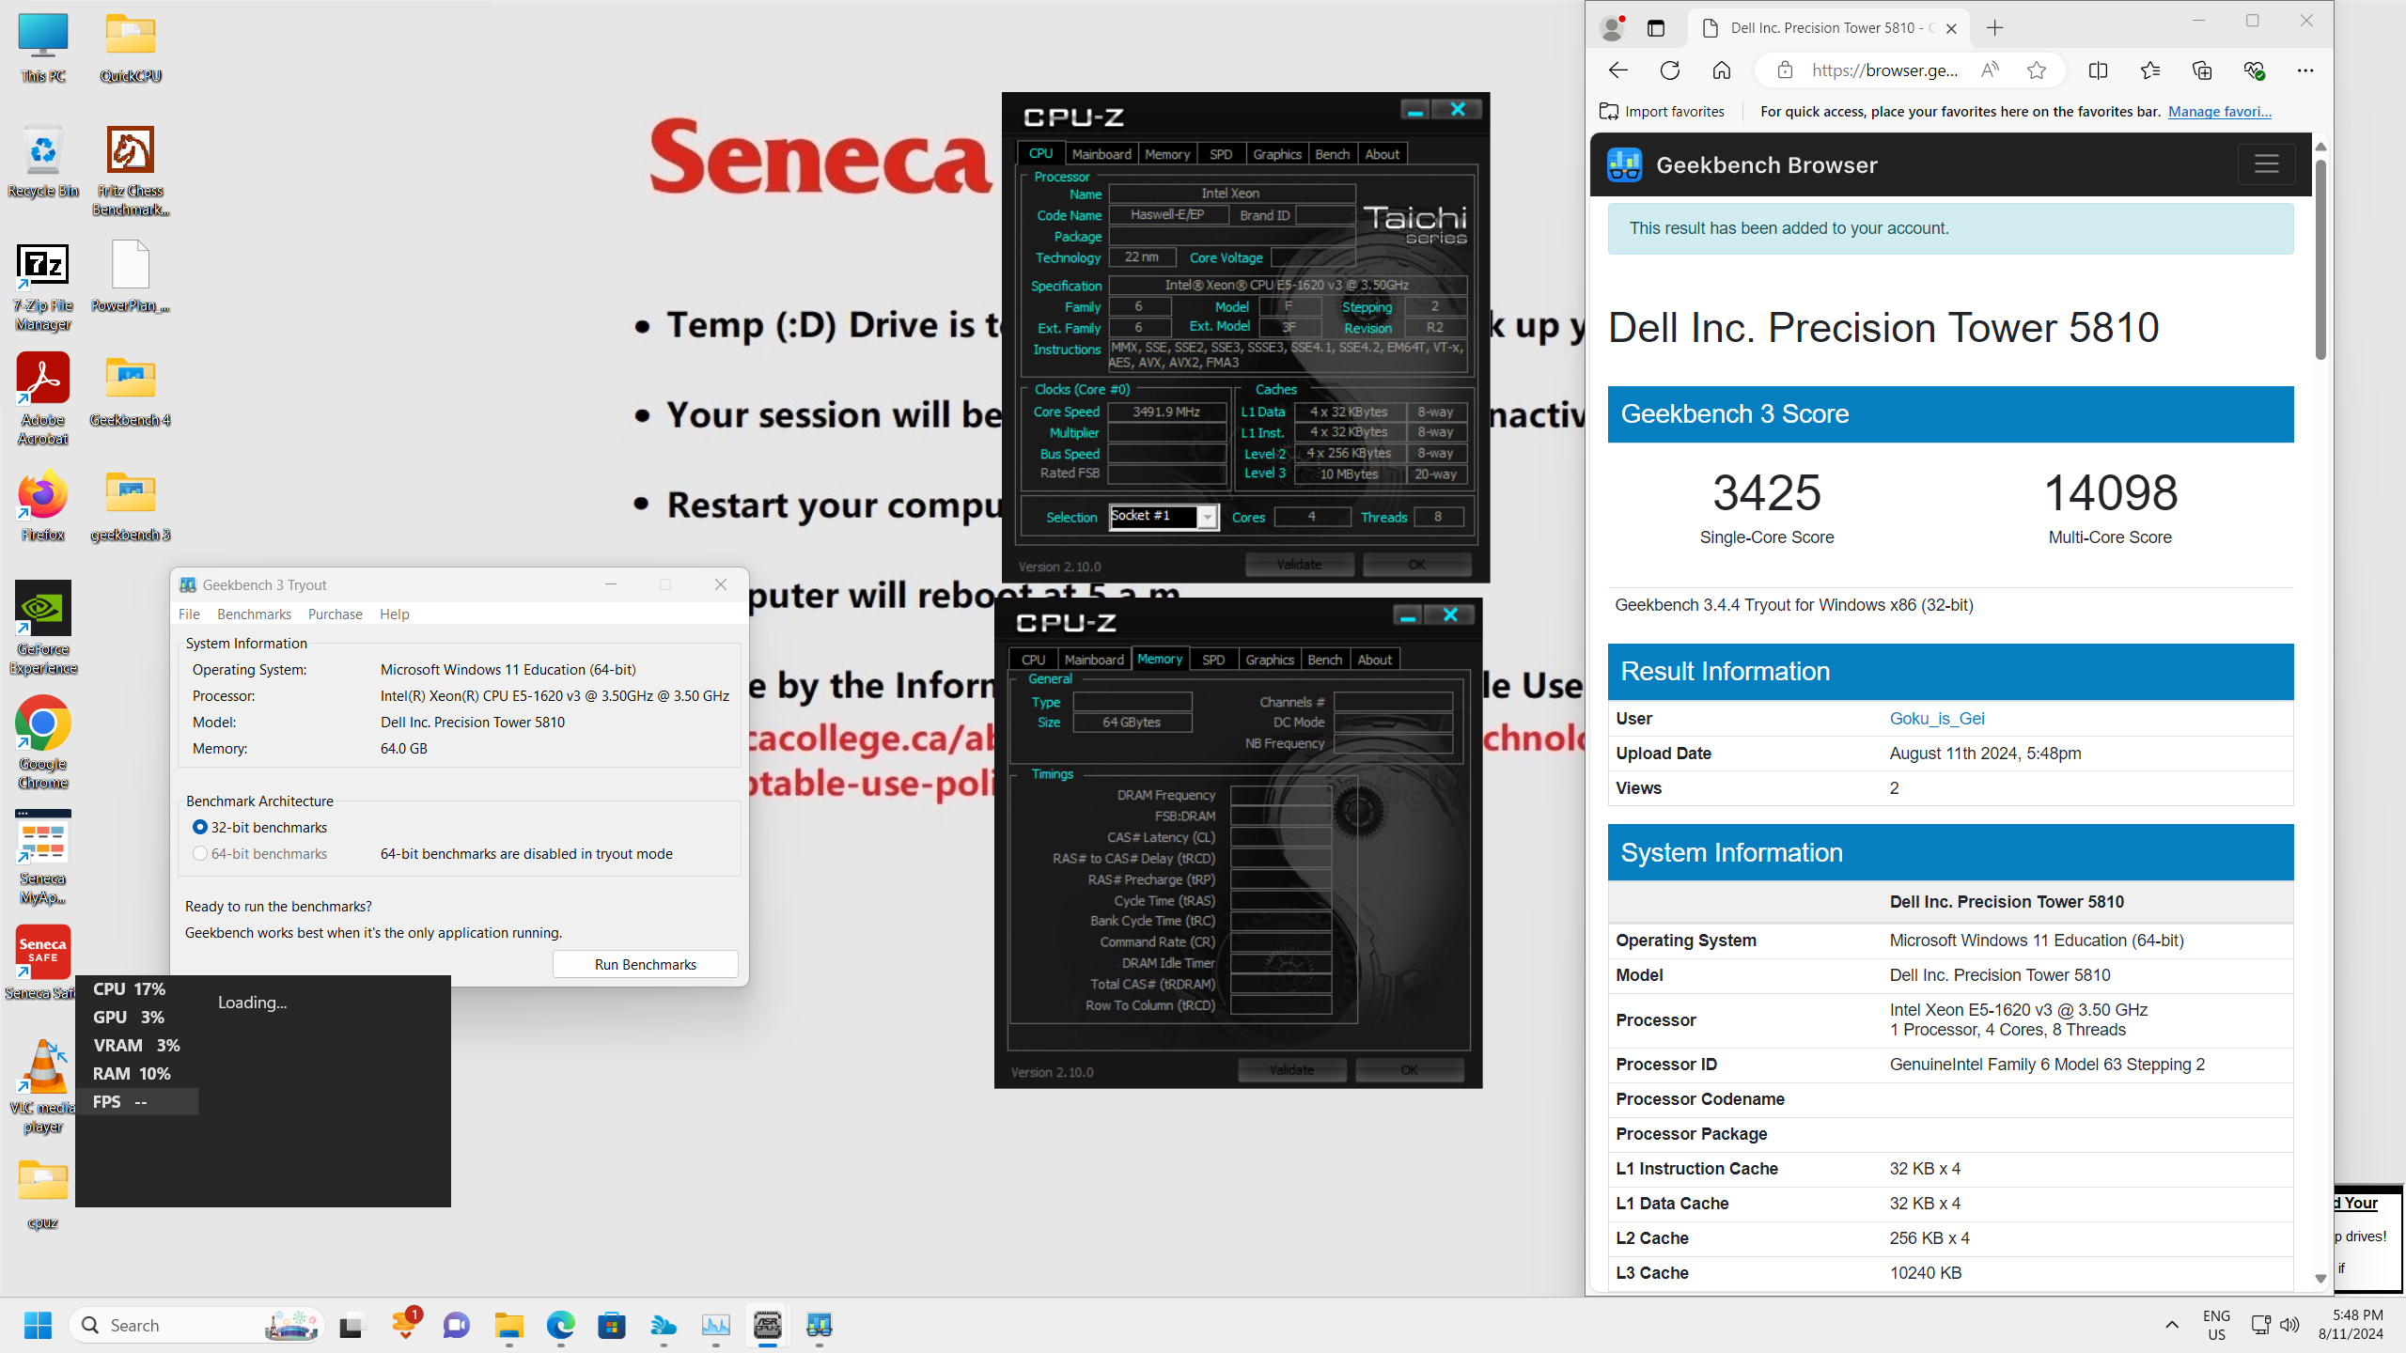The image size is (2406, 1353).
Task: Open the QuickCPU folder on desktop
Action: tap(131, 49)
